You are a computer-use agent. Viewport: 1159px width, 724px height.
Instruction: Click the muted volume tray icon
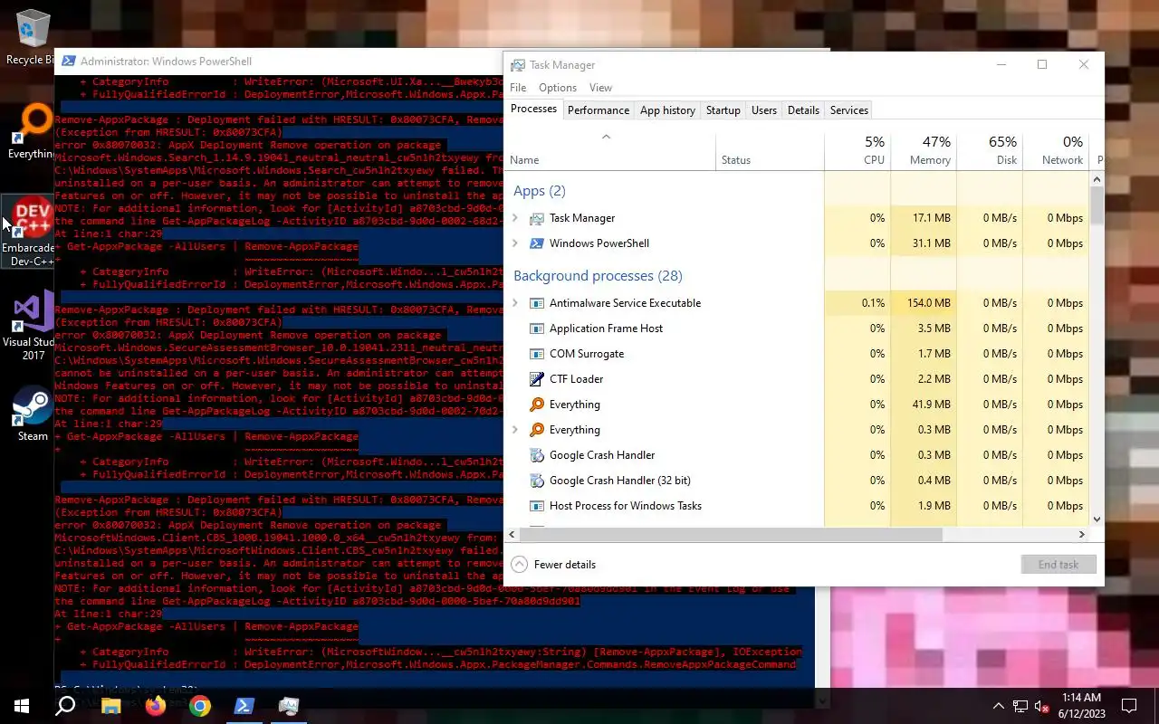click(x=1042, y=706)
